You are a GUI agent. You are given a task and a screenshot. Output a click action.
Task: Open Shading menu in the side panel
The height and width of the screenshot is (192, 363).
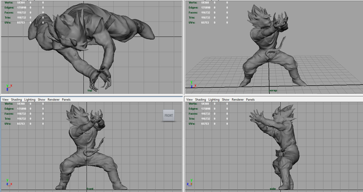pyautogui.click(x=200, y=100)
